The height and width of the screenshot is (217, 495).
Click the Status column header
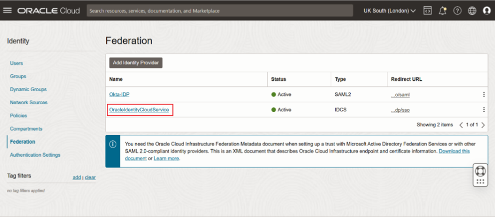pos(278,79)
